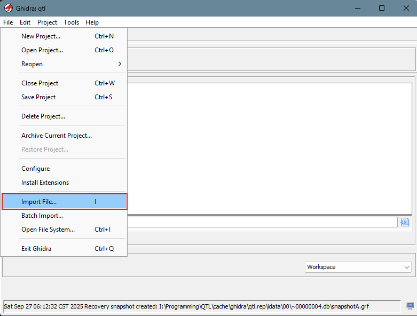
Task: Select Open File System... entry
Action: (x=48, y=230)
